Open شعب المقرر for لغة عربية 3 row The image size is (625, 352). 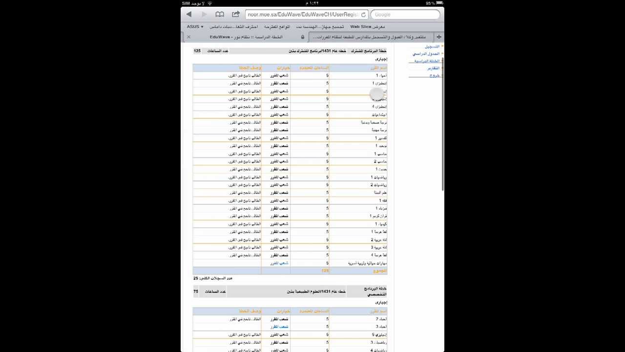click(280, 247)
